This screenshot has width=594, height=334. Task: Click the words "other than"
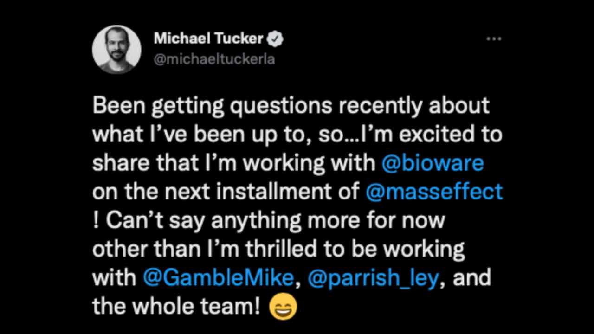146,249
